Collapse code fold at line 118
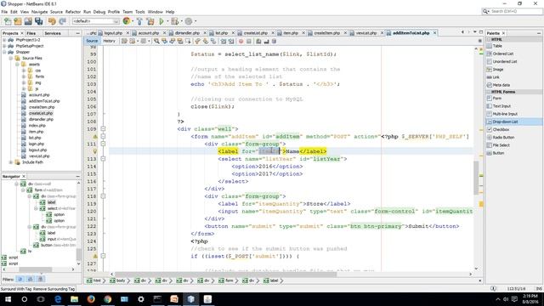The height and width of the screenshot is (306, 544). coord(103,196)
